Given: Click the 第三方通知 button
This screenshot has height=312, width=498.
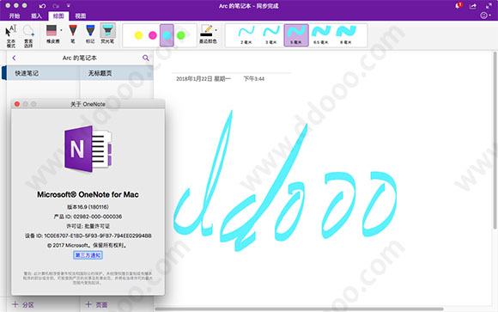Looking at the screenshot, I should (88, 255).
